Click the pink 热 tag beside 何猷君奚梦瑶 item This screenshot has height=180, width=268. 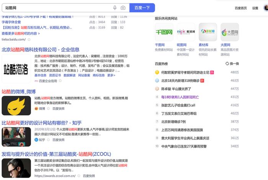coord(212,72)
